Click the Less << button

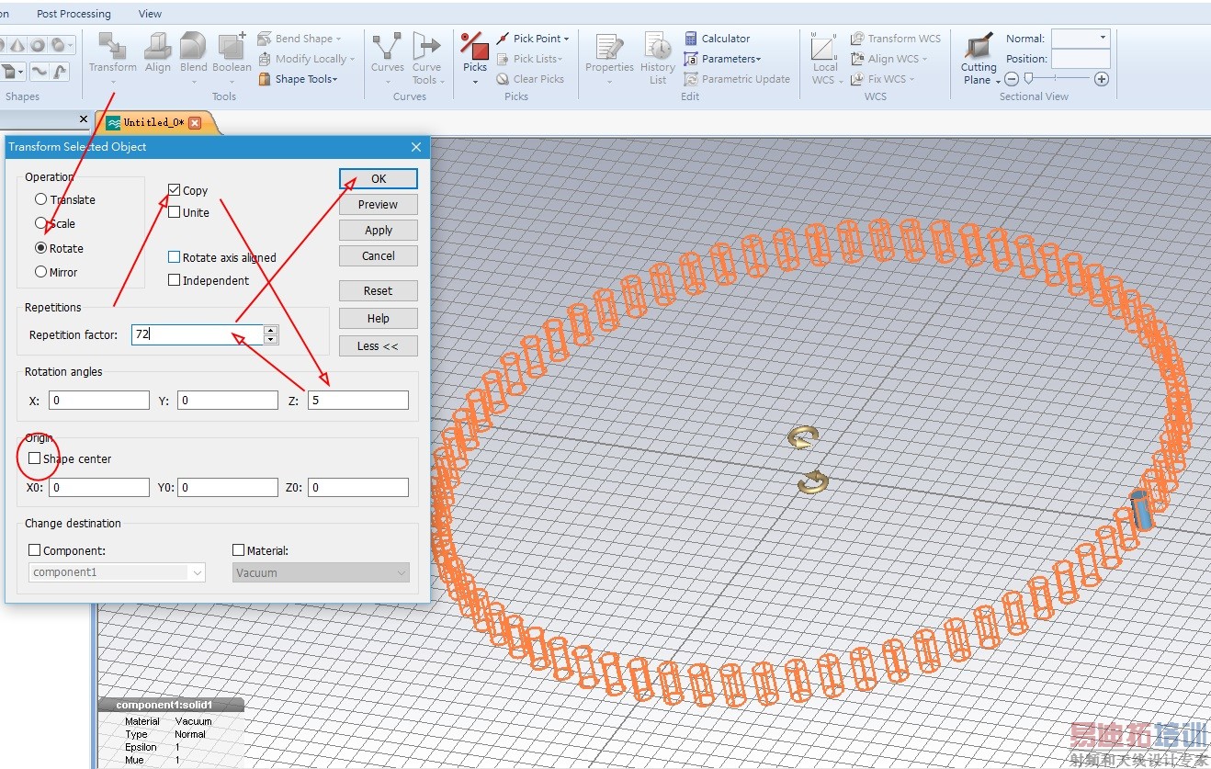click(x=379, y=345)
